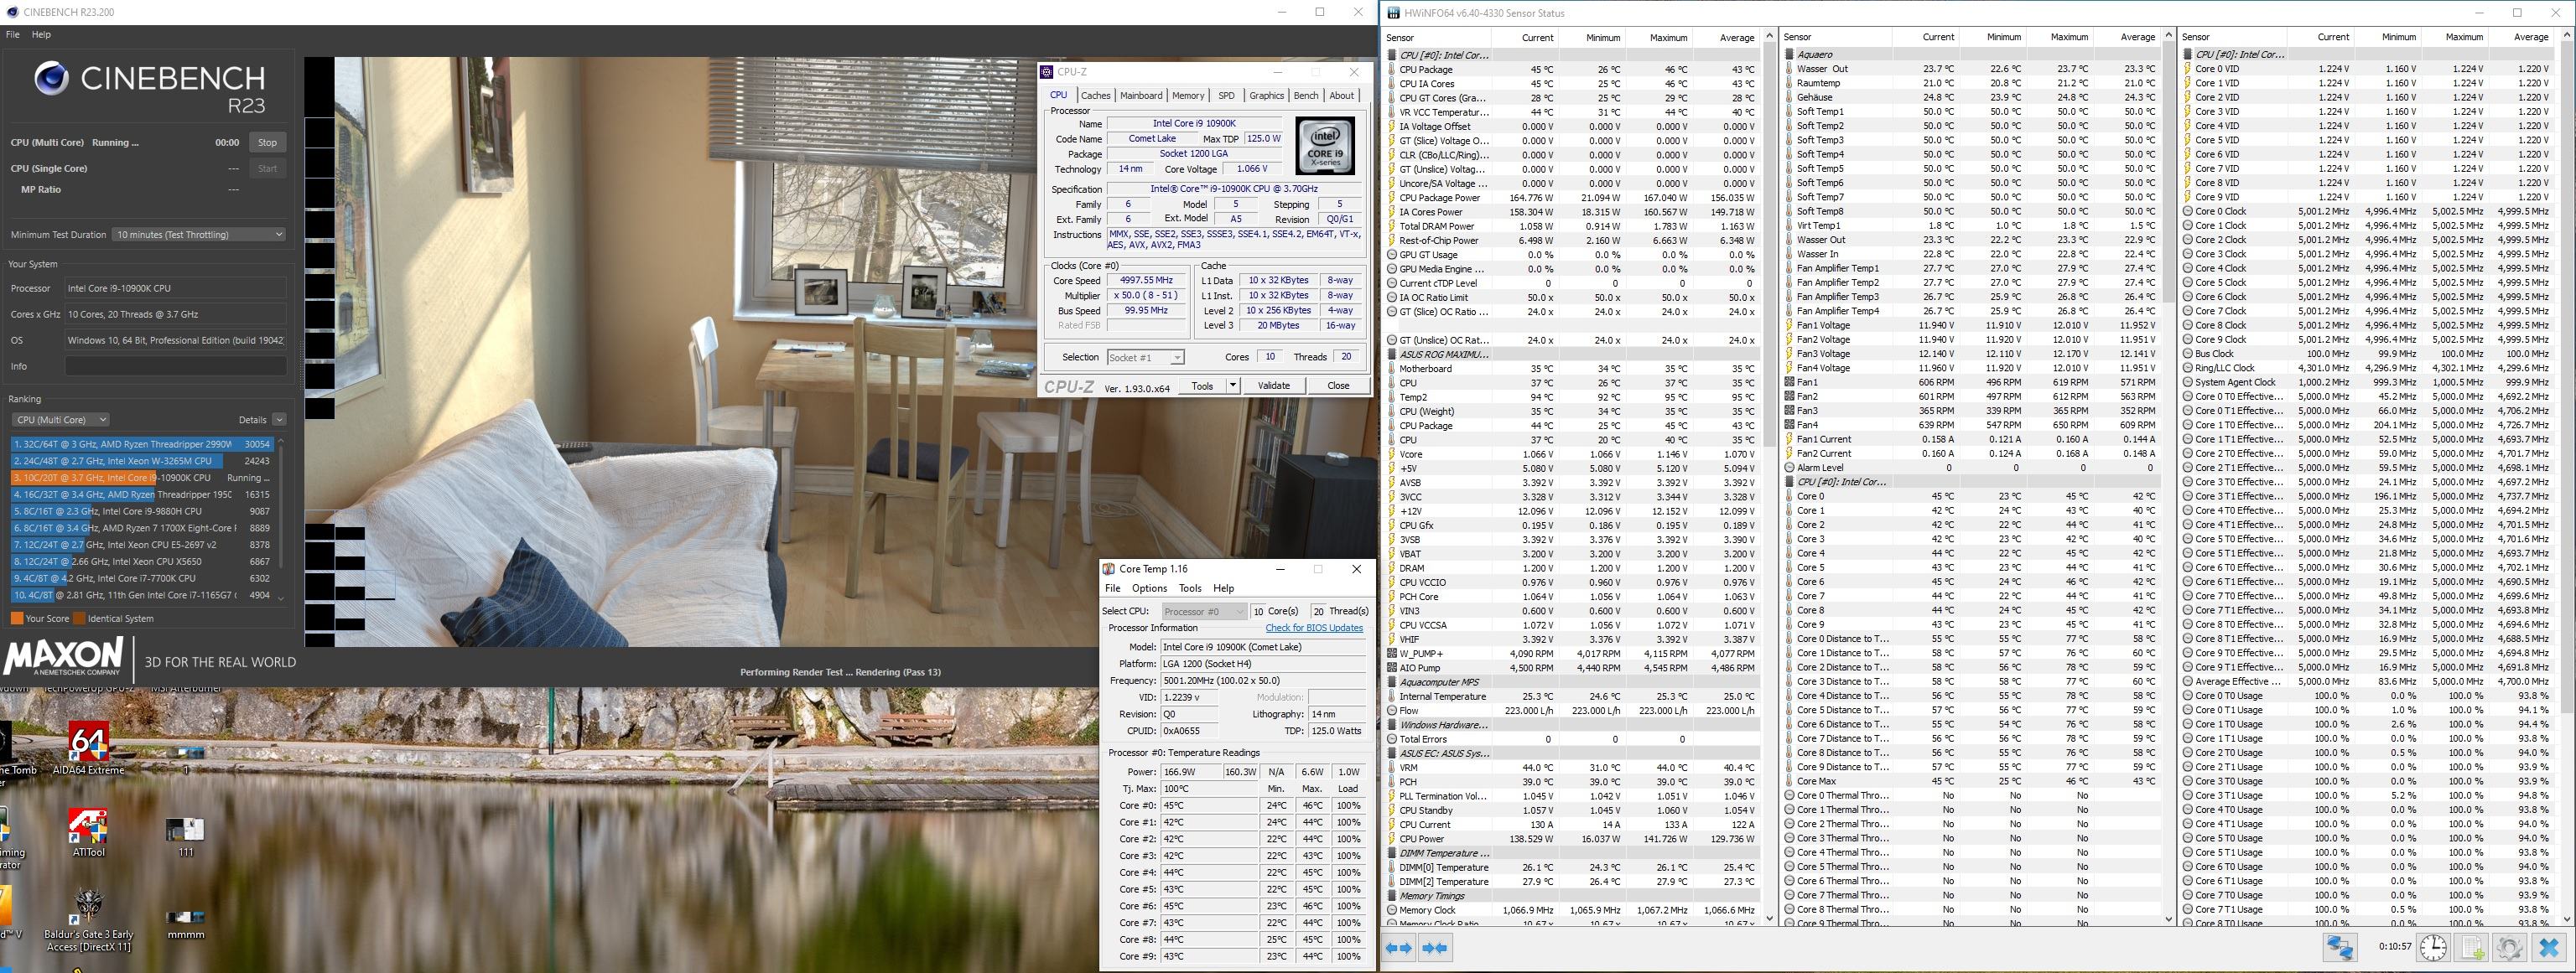Click orange Your Score legend swatch
The image size is (2576, 973).
click(x=17, y=618)
